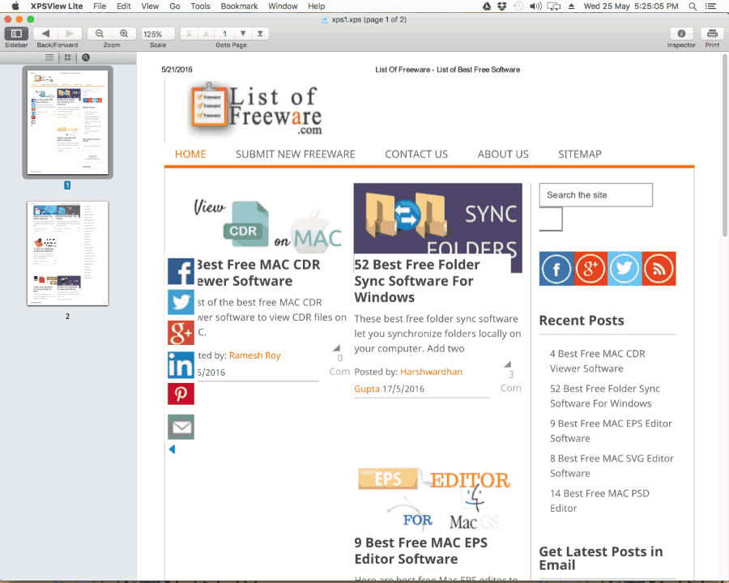Image resolution: width=729 pixels, height=583 pixels.
Task: Click the CONTACT US tab
Action: coord(416,155)
